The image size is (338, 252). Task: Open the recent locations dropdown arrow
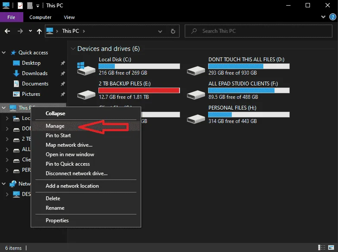click(30, 31)
